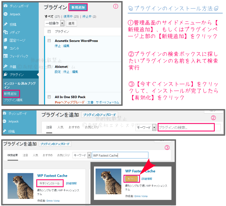The height and width of the screenshot is (206, 226).
Task: Click the 有効化 activate button
Action: tap(132, 179)
